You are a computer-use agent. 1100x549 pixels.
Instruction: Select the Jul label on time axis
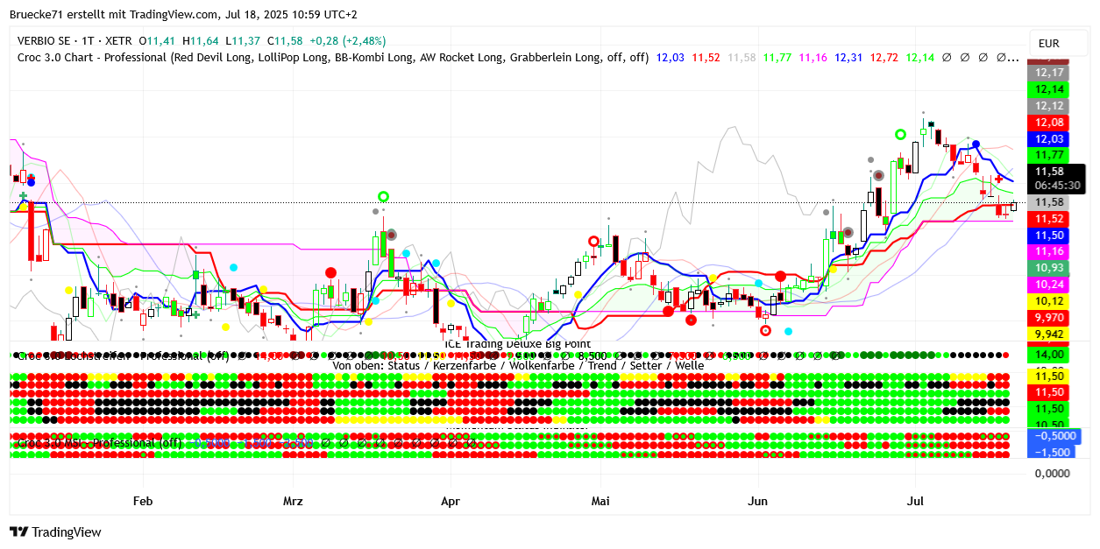point(916,502)
